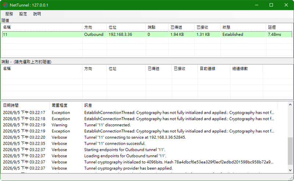Image resolution: width=294 pixels, height=181 pixels.
Task: Click the endpoints 已接收 column header
Action: (185, 68)
